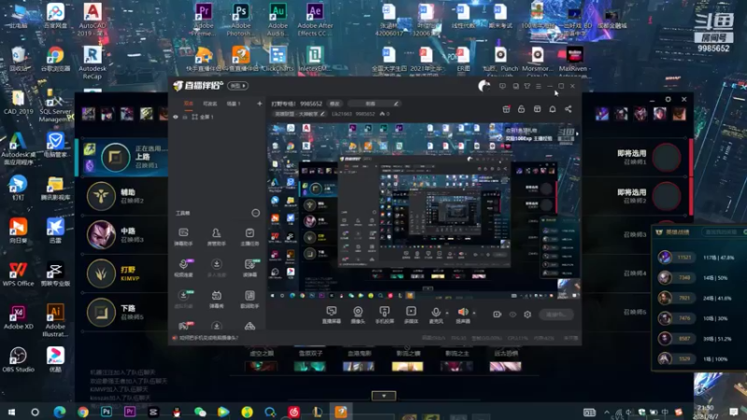Open live companion settings gear icon

(528, 315)
